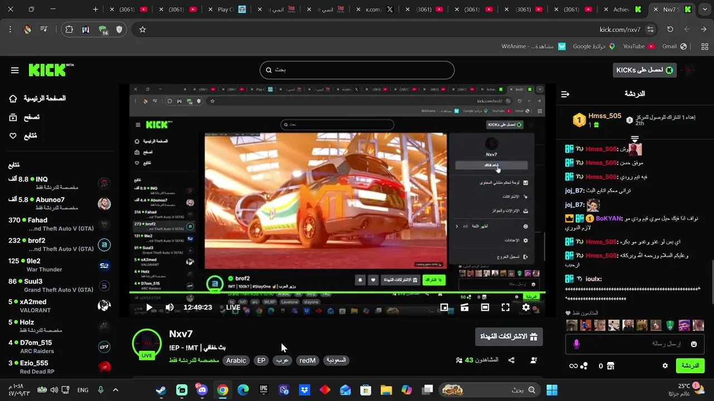
Task: Click Nxv7 streamer avatar
Action: (x=147, y=344)
